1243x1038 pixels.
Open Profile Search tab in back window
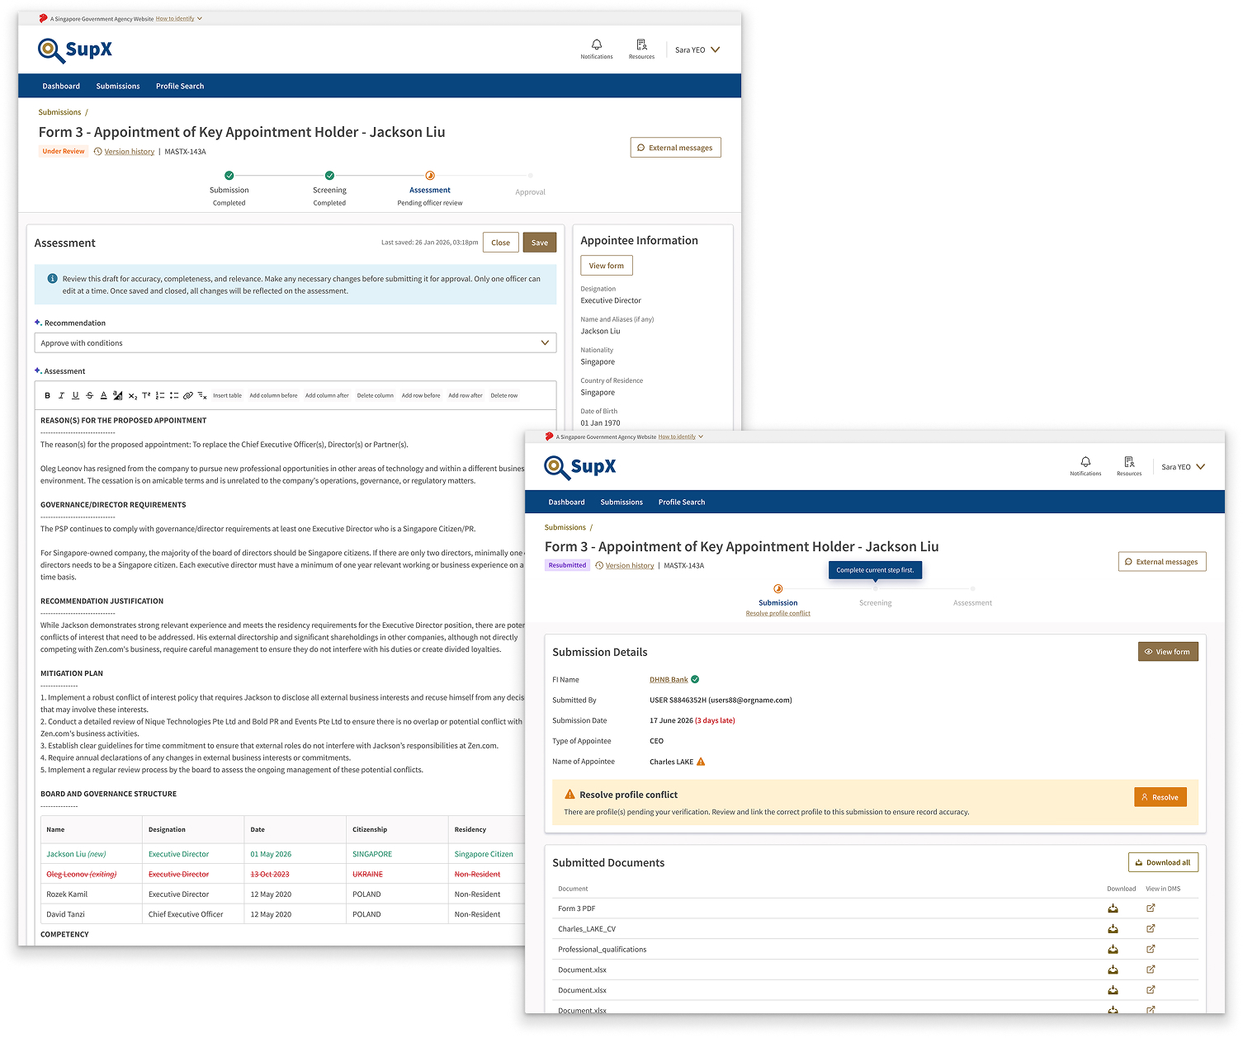(x=180, y=86)
